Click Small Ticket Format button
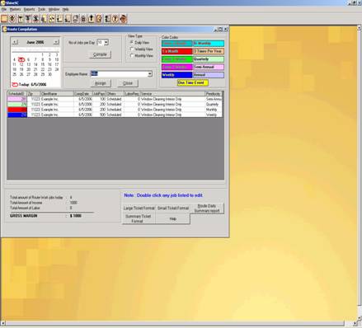Image resolution: width=362 pixels, height=328 pixels. (x=173, y=209)
